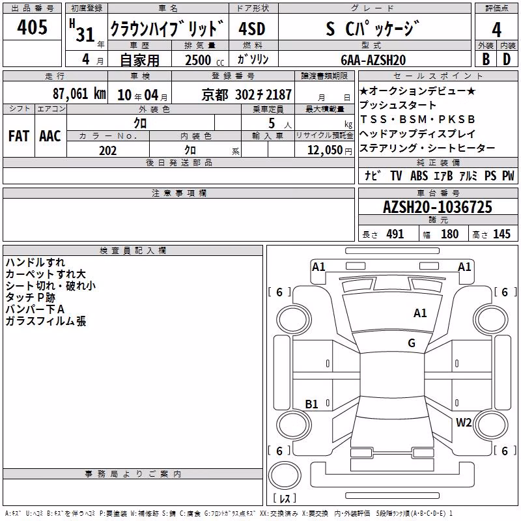Select displacement value "2500 cc"
521x521 pixels.
[204, 60]
